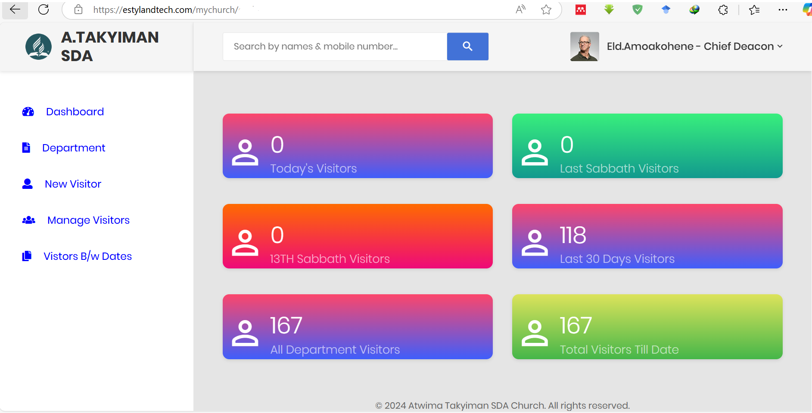Click the green download arrow extension icon
This screenshot has height=413, width=812.
click(x=609, y=9)
